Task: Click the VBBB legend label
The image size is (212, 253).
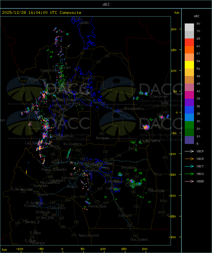Action: [x=200, y=181]
